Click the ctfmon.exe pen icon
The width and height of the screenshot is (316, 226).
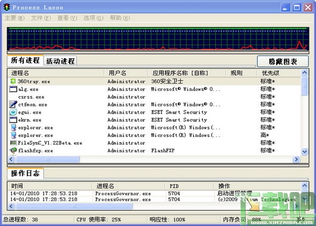click(13, 104)
